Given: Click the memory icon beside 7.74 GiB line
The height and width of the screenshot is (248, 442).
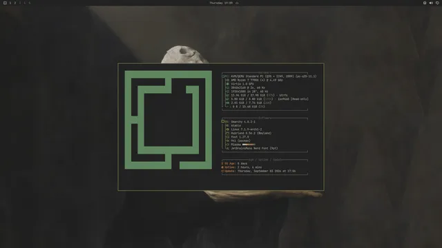Looking at the screenshot, I should click(x=227, y=103).
